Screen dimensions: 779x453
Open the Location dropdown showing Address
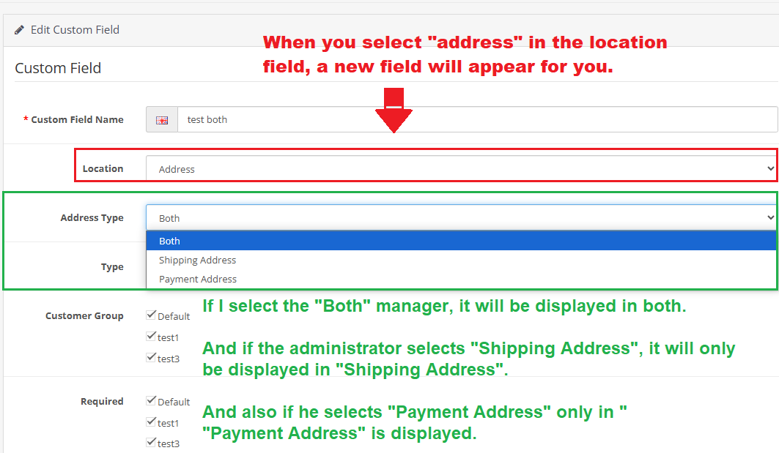pos(460,169)
